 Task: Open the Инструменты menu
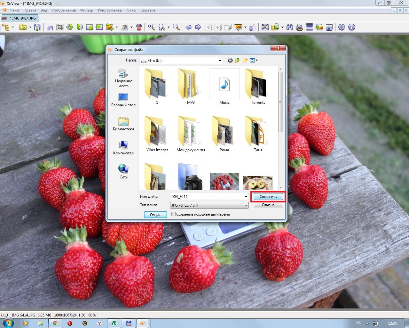pyautogui.click(x=110, y=10)
